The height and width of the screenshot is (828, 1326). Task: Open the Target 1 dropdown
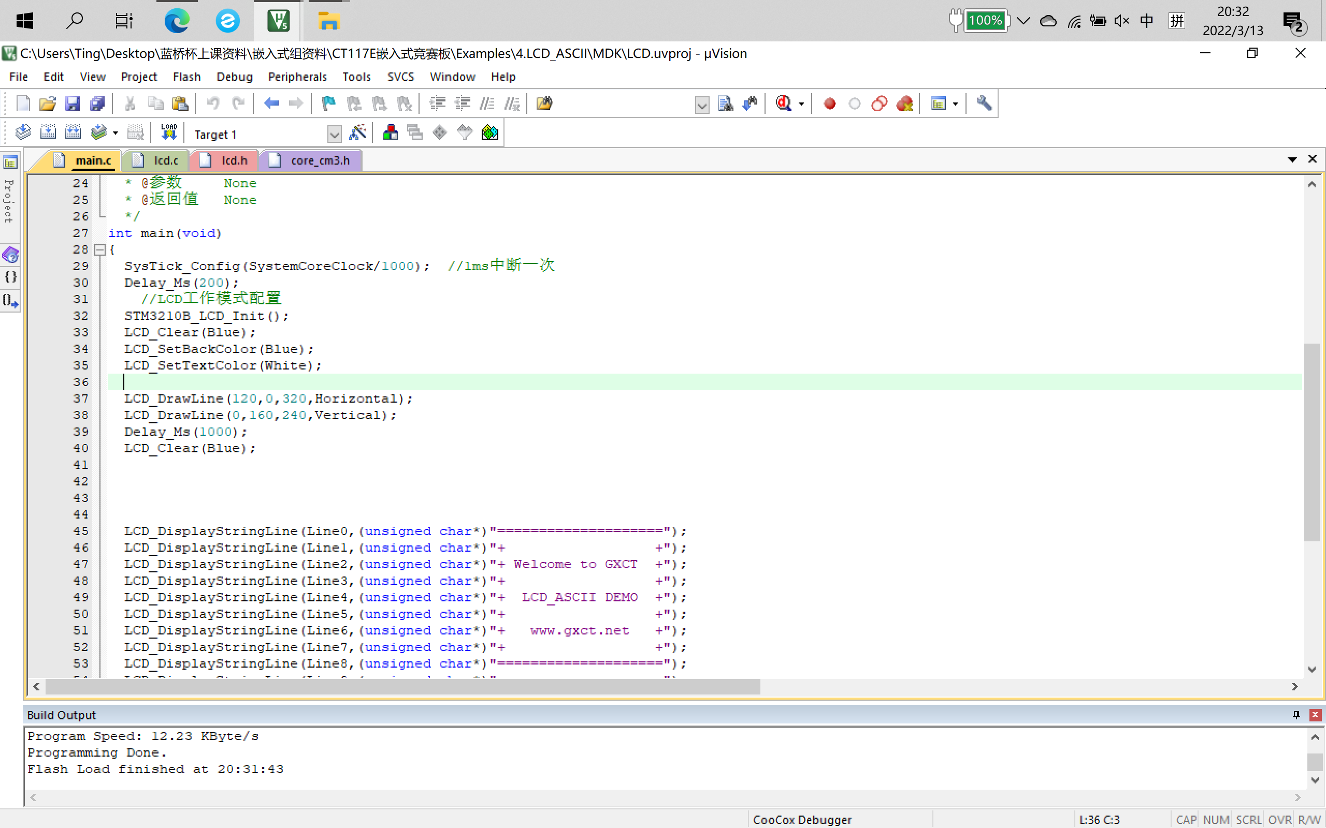pos(334,134)
